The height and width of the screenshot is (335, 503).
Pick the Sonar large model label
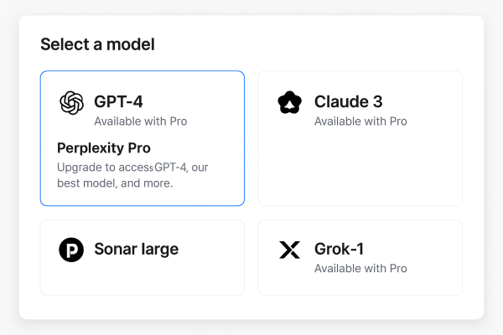136,249
